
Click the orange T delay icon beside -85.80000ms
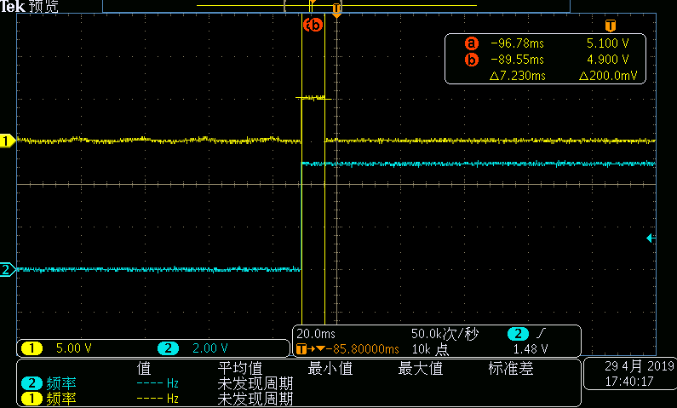pos(301,349)
